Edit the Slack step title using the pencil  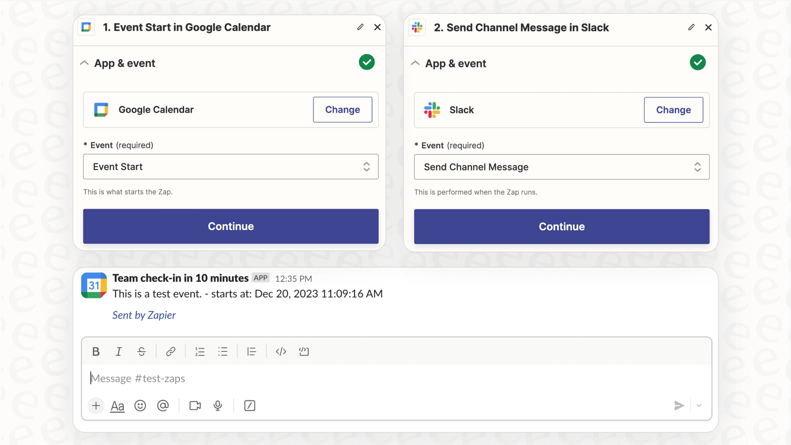pos(691,27)
